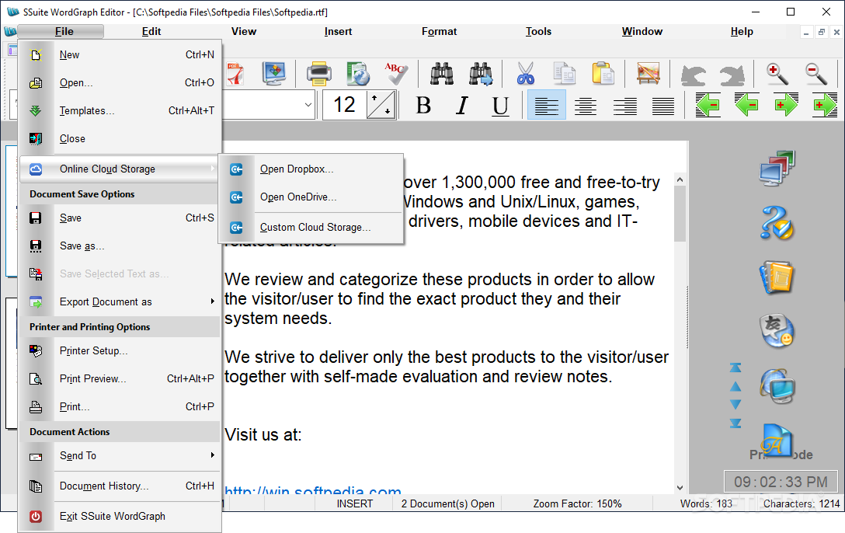Select Custom Cloud Storage... entry
845x533 pixels.
click(x=311, y=228)
